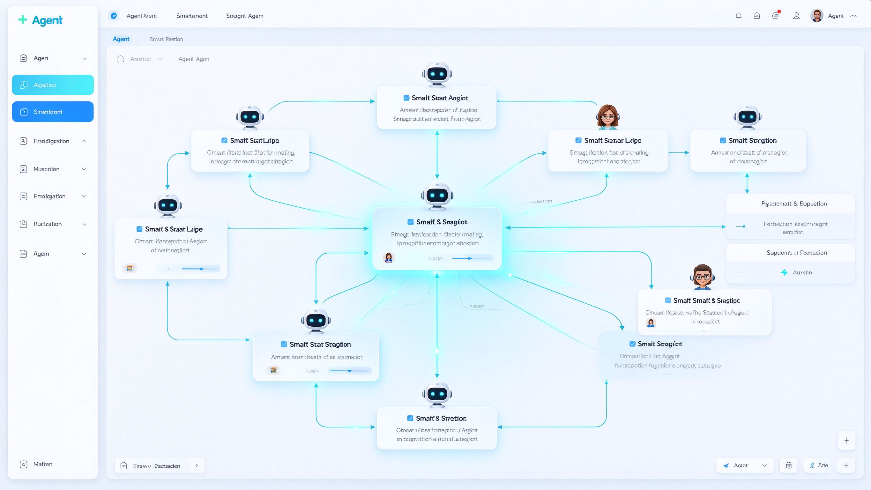Open the Acrat dropdown in bottom toolbar

tap(745, 465)
